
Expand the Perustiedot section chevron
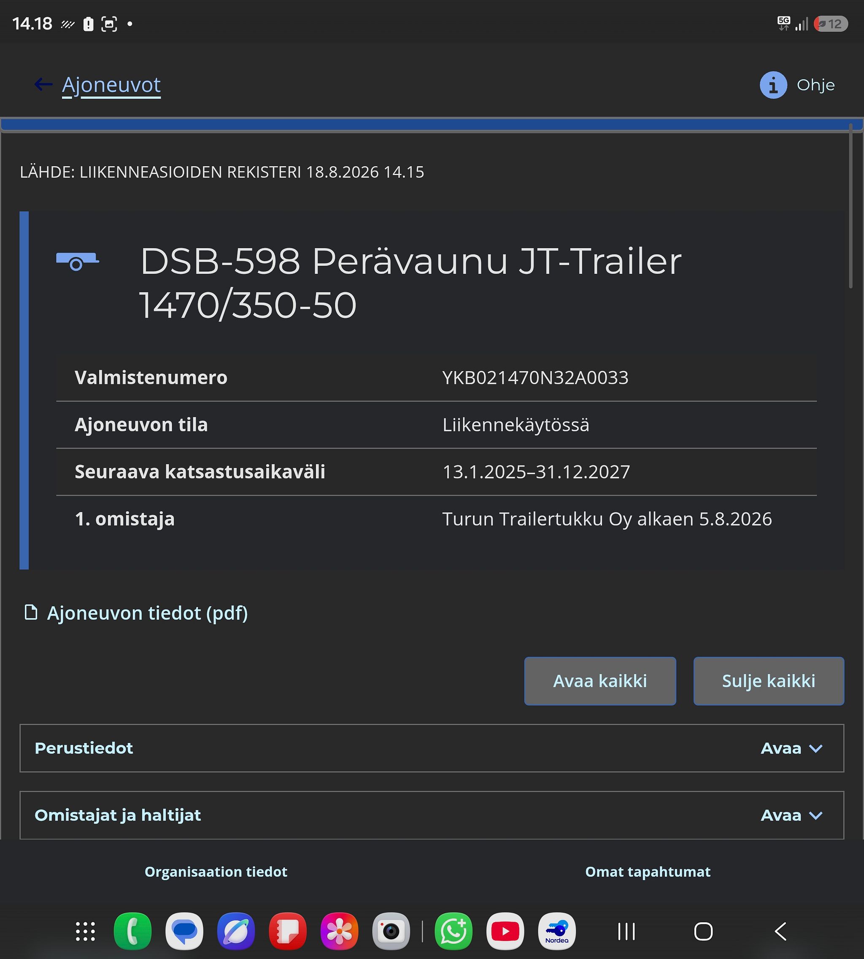pyautogui.click(x=816, y=748)
